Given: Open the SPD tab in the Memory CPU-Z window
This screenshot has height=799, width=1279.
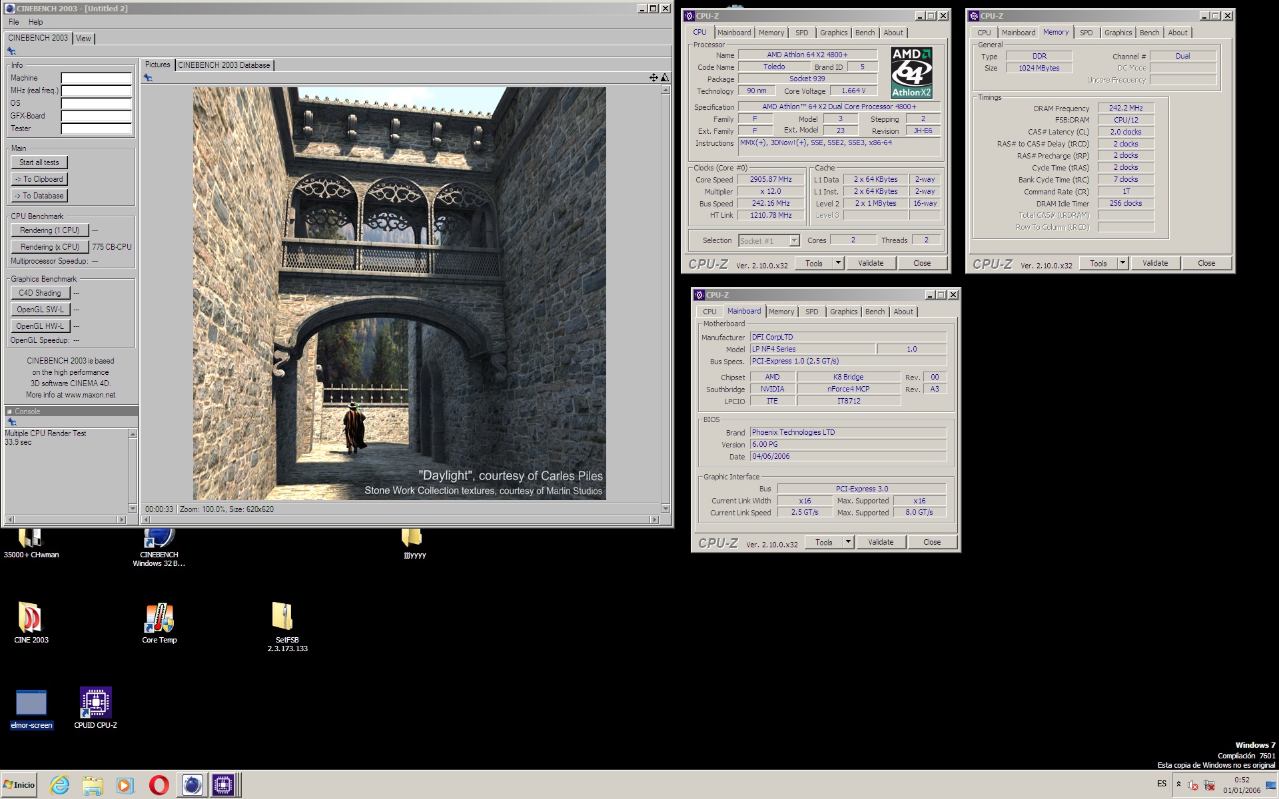Looking at the screenshot, I should [1086, 33].
